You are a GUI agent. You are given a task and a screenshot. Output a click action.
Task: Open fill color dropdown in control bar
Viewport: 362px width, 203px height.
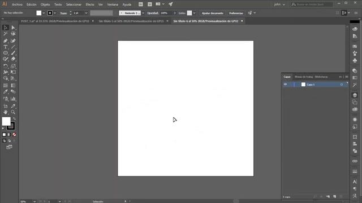coord(44,13)
